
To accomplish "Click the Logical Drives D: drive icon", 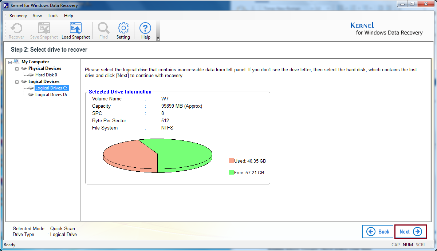I will [x=31, y=95].
